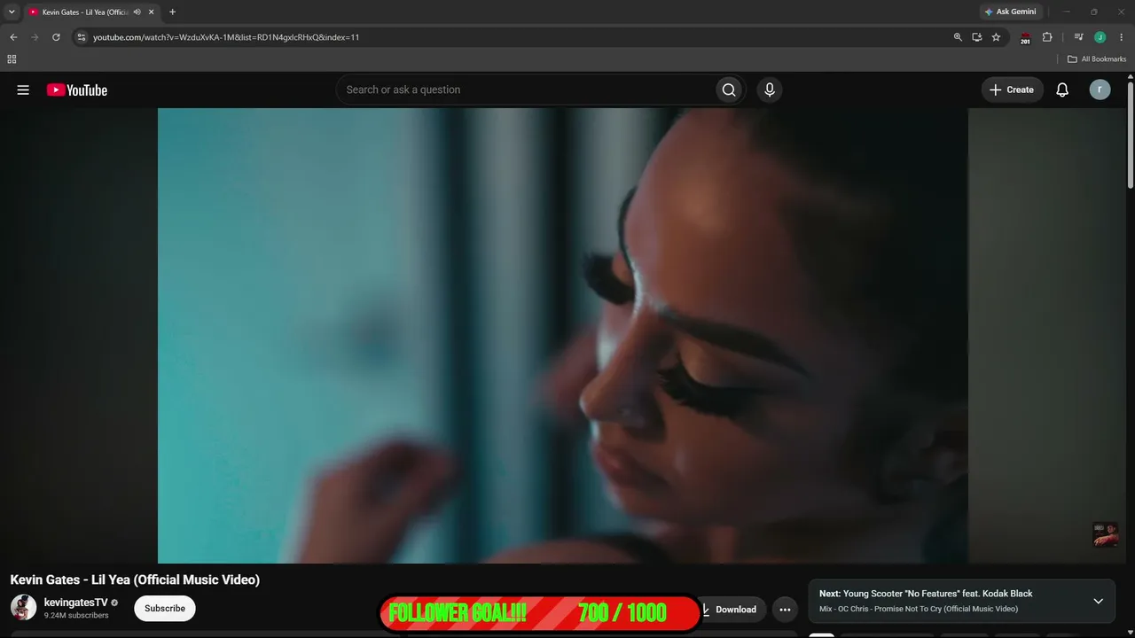Open the Chrome profile avatar
Viewport: 1135px width, 638px height.
coord(1100,37)
